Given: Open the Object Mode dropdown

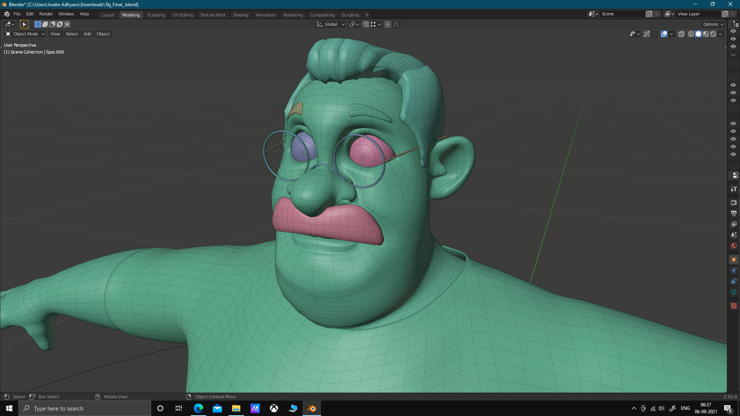Looking at the screenshot, I should tap(25, 34).
